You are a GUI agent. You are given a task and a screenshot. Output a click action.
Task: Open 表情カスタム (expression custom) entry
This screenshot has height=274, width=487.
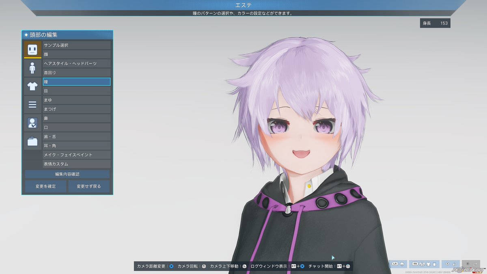(x=77, y=164)
